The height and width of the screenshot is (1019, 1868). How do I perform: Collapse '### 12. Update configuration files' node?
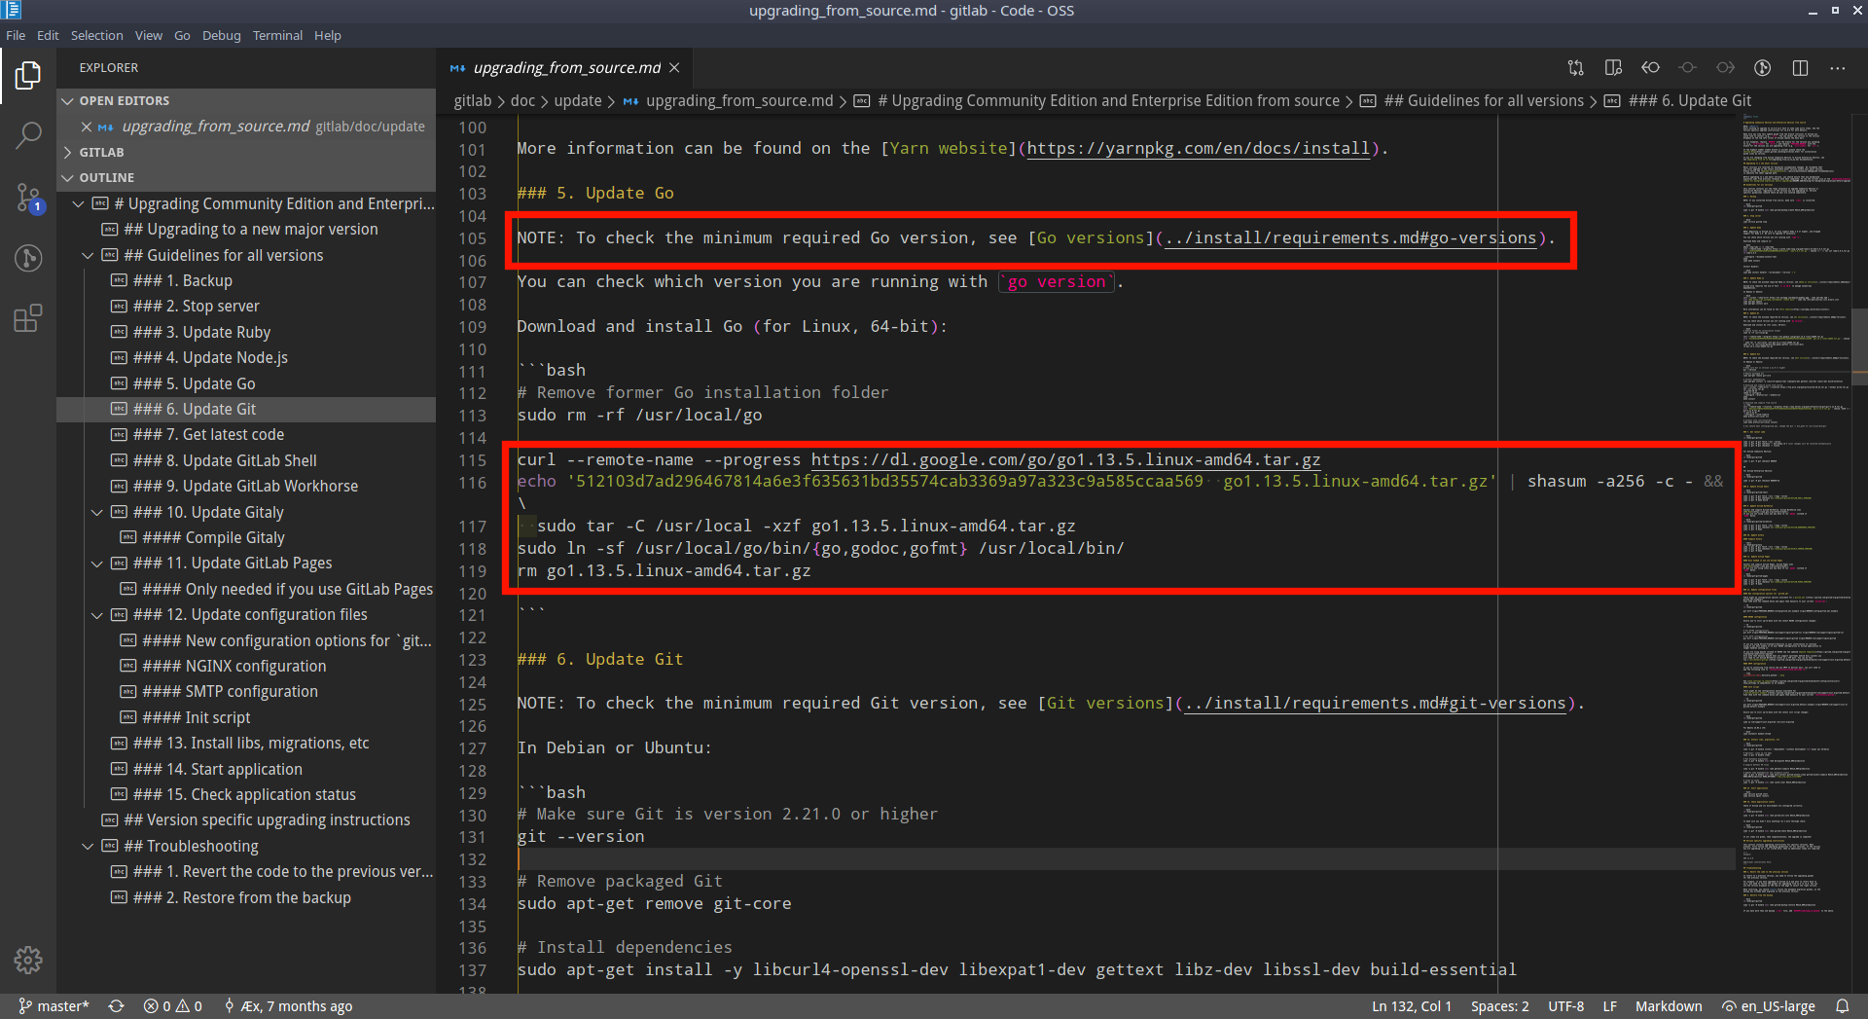[96, 615]
